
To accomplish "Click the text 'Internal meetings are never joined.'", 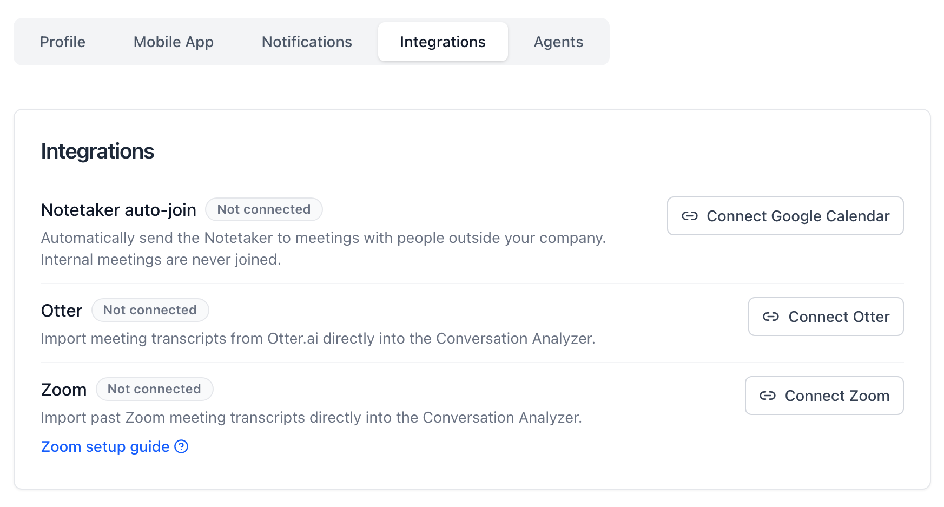I will coord(161,260).
